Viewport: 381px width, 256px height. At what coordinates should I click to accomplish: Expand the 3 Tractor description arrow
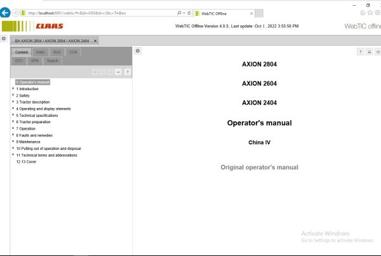click(x=13, y=102)
